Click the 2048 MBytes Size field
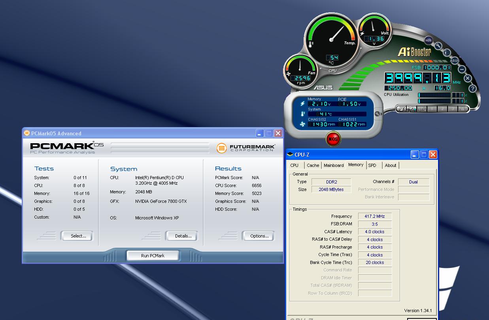Viewport: 489px width, 320px height. (331, 189)
